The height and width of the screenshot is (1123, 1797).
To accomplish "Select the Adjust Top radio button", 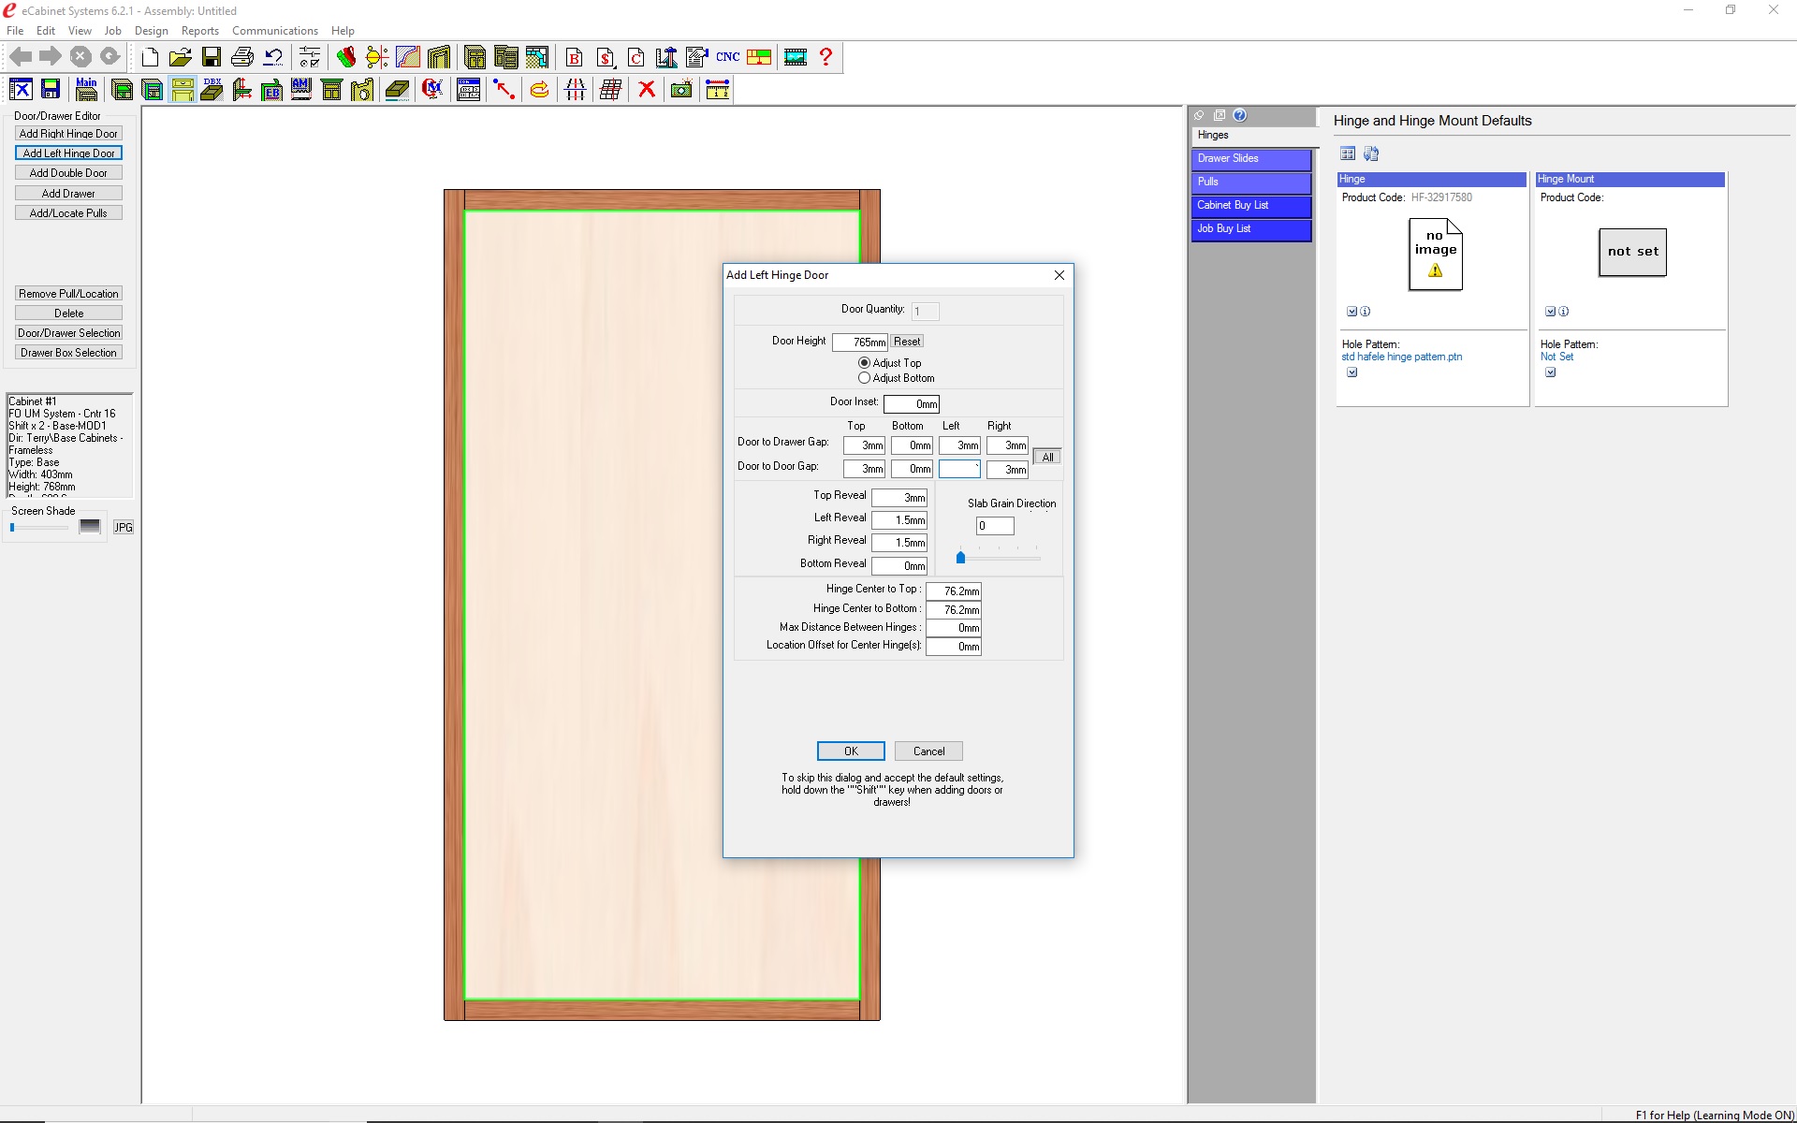I will coord(864,363).
